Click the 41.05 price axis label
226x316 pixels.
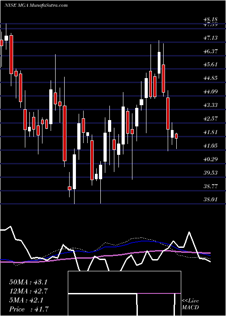(211, 146)
